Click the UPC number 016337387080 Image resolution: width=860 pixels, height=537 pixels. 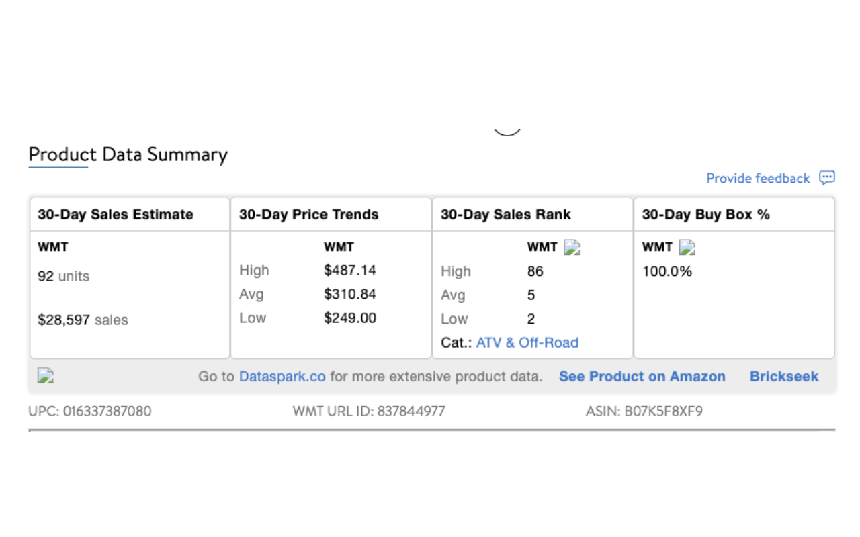pos(107,411)
